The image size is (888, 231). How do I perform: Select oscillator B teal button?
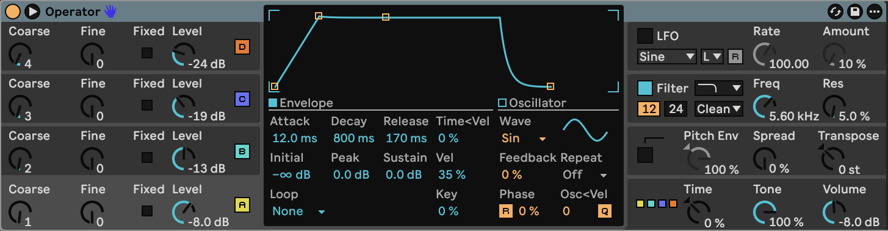242,151
